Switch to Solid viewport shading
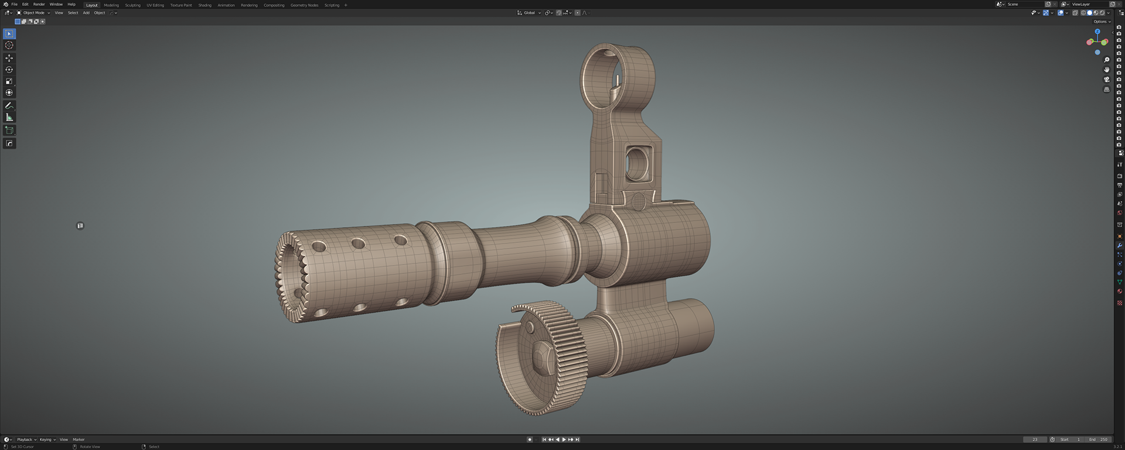Screen dimensions: 1125x450 pyautogui.click(x=1090, y=13)
